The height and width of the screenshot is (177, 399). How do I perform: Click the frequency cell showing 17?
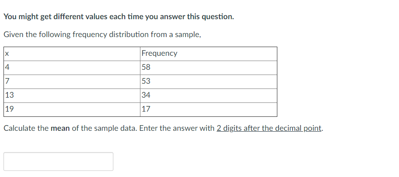(208, 109)
